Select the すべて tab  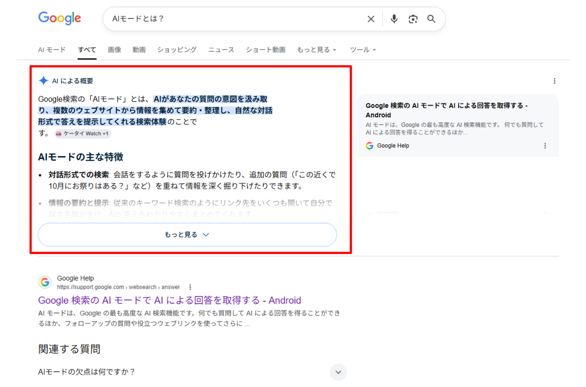[x=87, y=50]
